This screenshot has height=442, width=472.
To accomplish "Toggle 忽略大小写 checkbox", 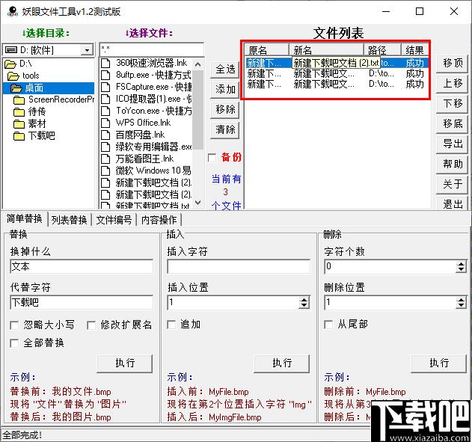I will point(14,325).
